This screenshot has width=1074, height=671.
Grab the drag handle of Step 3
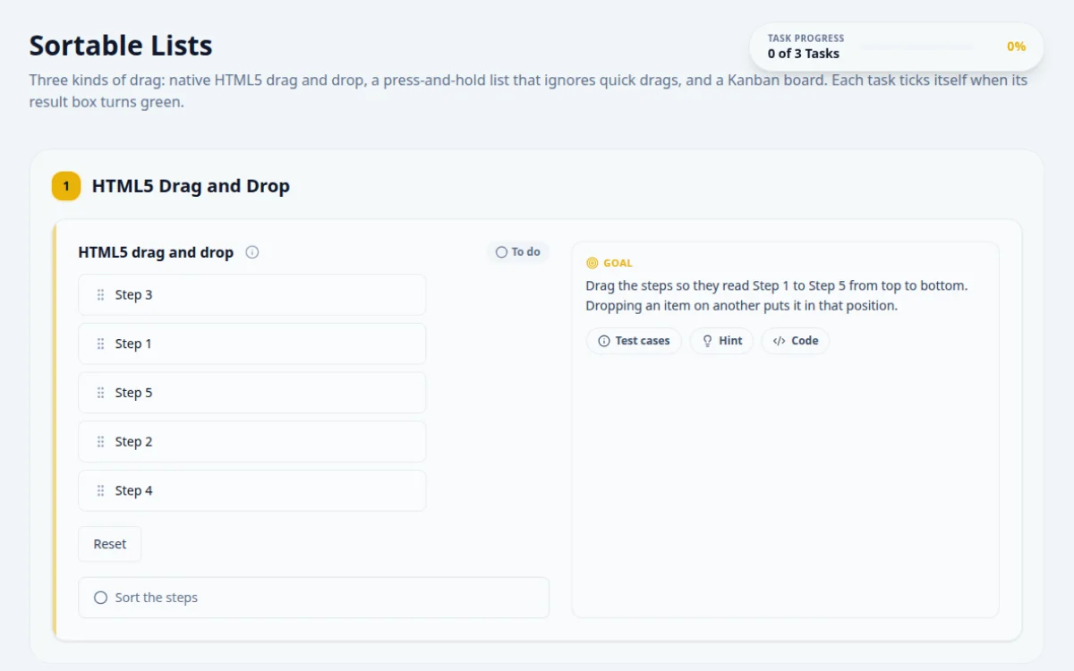100,295
